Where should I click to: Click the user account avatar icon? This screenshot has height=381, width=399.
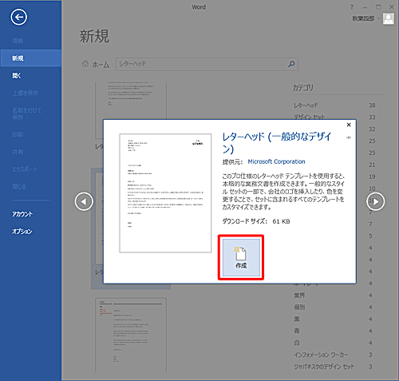click(389, 19)
